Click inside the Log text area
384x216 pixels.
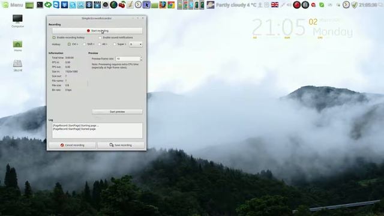[x=97, y=131]
